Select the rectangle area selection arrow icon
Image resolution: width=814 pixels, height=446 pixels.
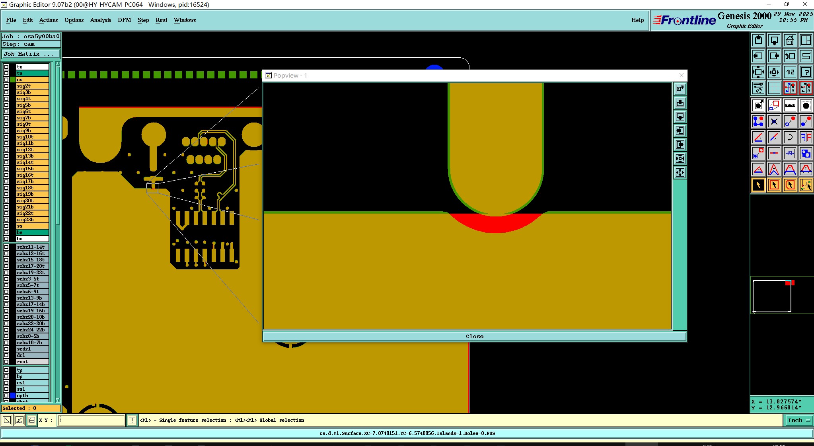pos(774,185)
